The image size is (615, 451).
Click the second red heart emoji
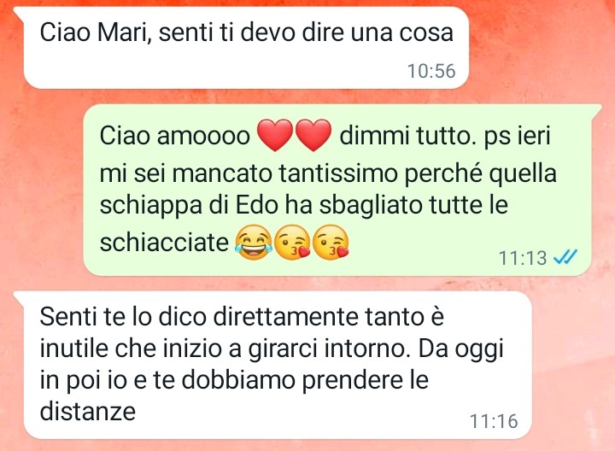pyautogui.click(x=313, y=135)
